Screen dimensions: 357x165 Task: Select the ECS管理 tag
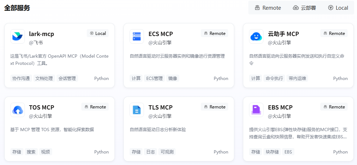click(x=154, y=79)
